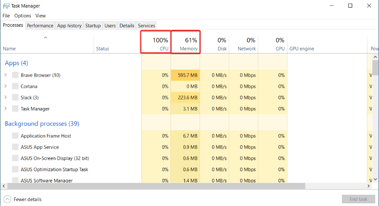The image size is (379, 206).
Task: Open the File menu
Action: tap(6, 16)
